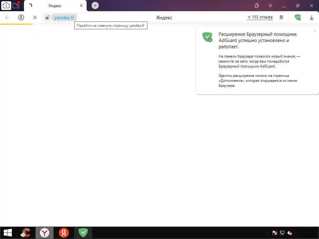319x239 pixels.
Task: Click the page title Яндекс in address bar
Action: click(x=164, y=18)
